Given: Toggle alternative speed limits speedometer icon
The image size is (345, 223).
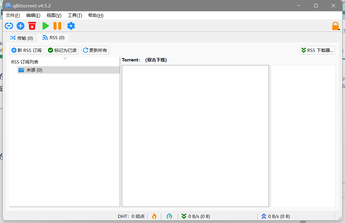Looking at the screenshot, I should tap(169, 216).
